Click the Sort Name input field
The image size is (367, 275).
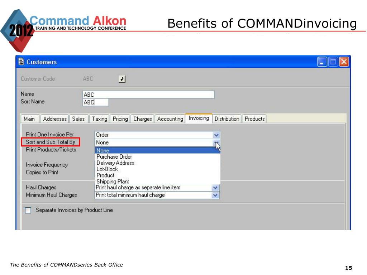coord(95,102)
